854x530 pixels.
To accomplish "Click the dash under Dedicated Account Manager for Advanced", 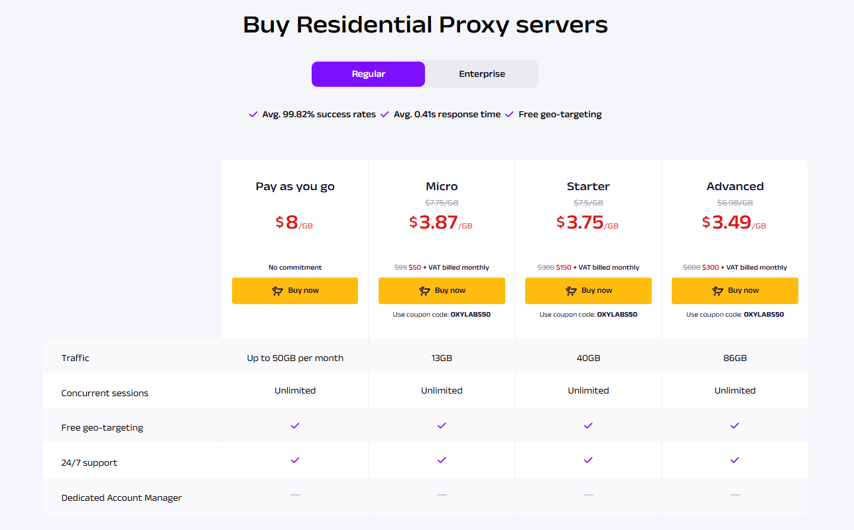I will pos(735,494).
